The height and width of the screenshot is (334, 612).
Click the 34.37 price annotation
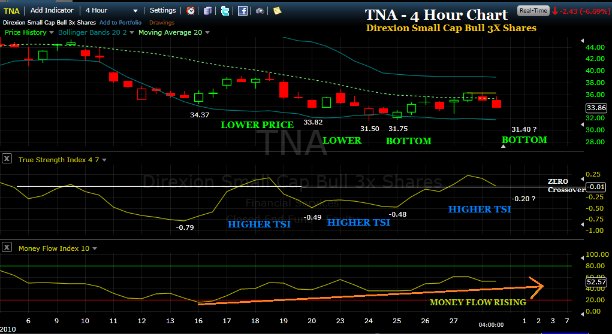pyautogui.click(x=200, y=115)
